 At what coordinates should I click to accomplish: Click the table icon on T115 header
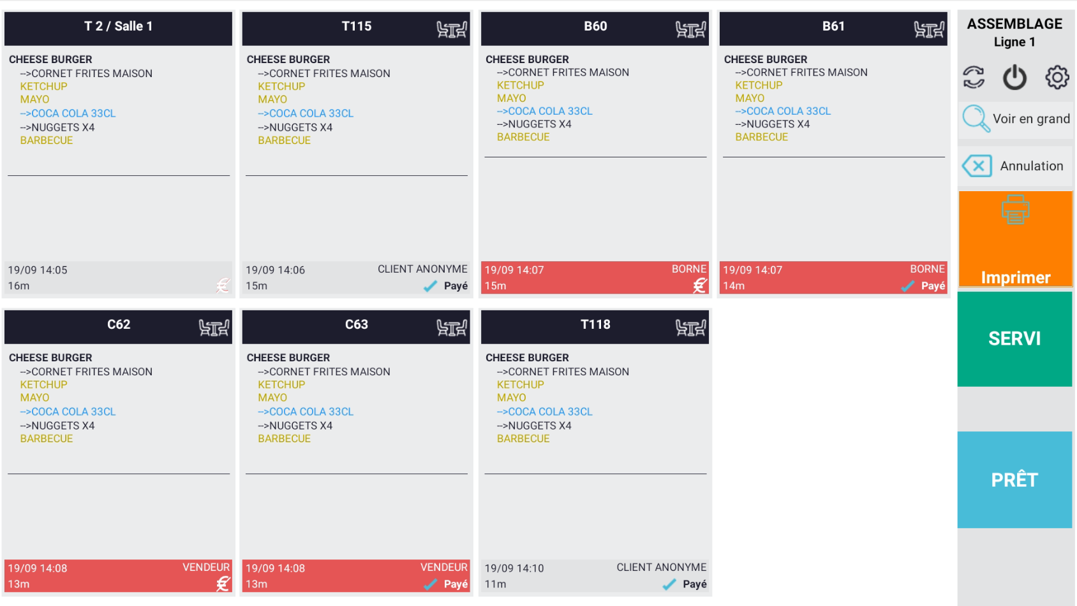[451, 29]
